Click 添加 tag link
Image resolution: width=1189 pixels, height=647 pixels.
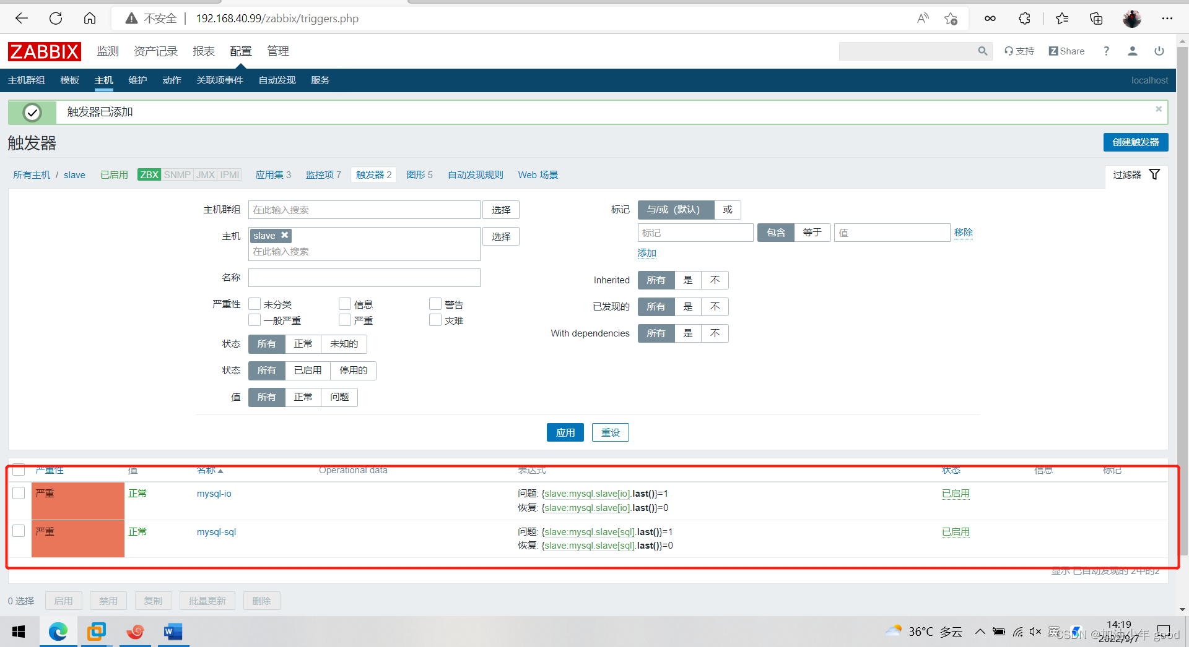(647, 253)
